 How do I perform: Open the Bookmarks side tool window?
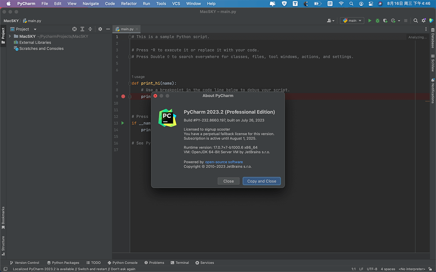click(3, 218)
